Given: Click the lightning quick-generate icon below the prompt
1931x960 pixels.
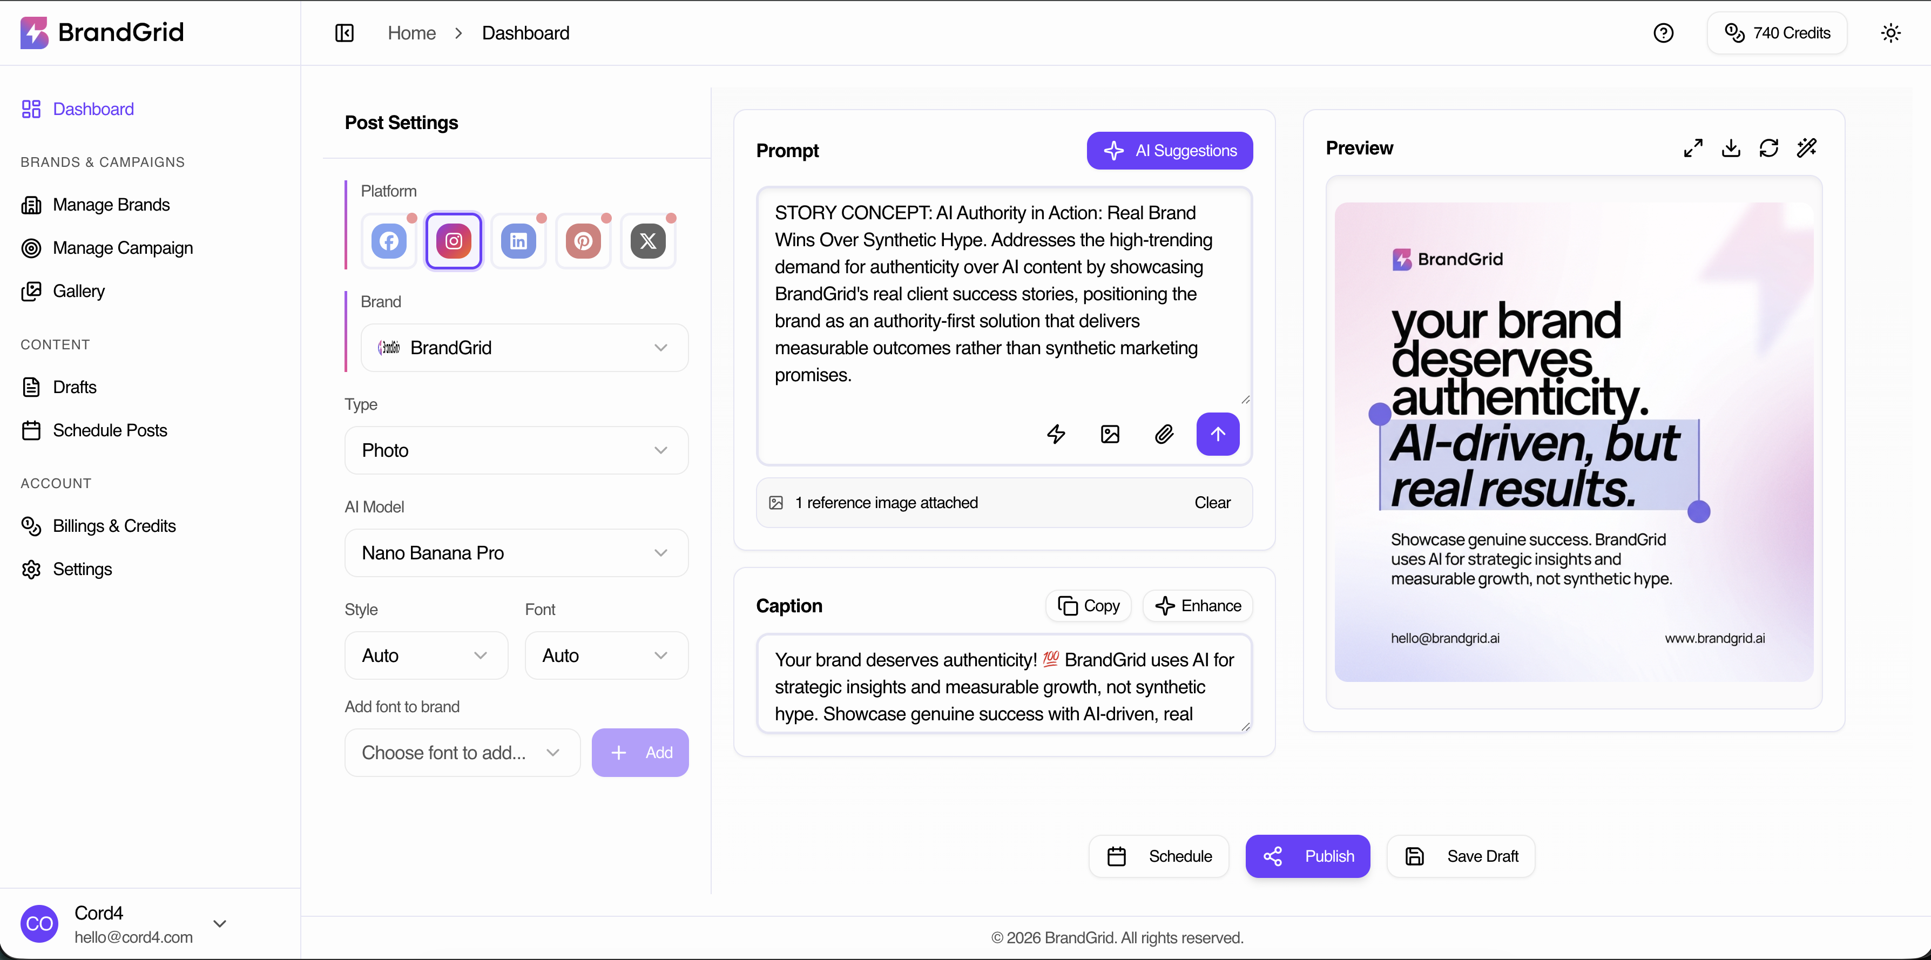Looking at the screenshot, I should tap(1056, 434).
